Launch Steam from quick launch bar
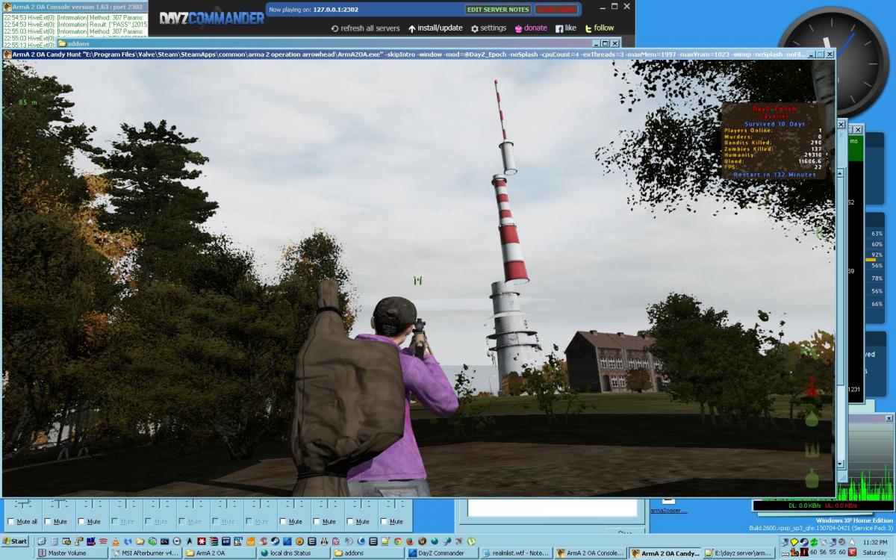This screenshot has height=560, width=896. tap(275, 541)
